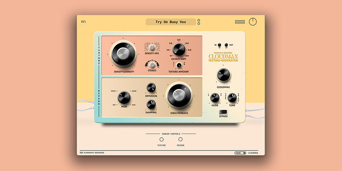The height and width of the screenshot is (171, 342).
Task: Open the preset grid browser icon
Action: [240, 22]
